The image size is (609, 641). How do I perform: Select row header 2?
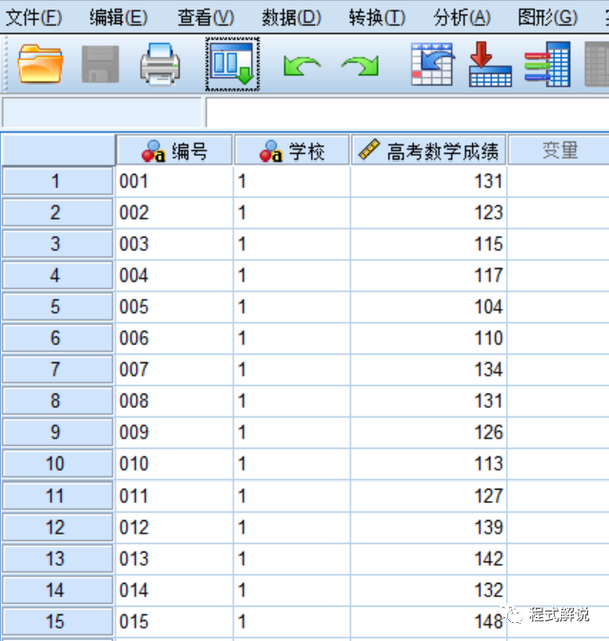coord(57,213)
